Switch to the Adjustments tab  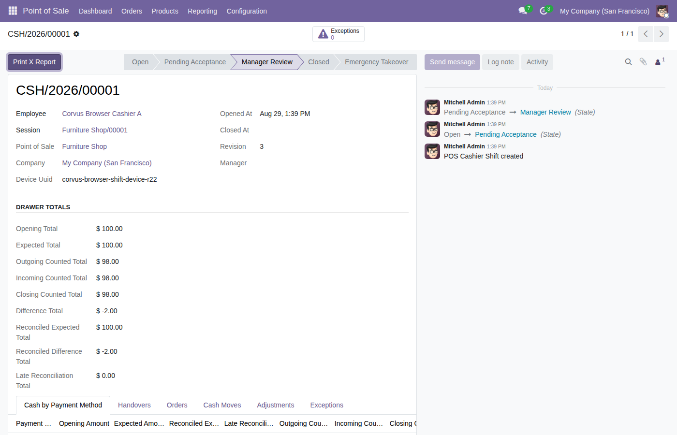(x=276, y=405)
